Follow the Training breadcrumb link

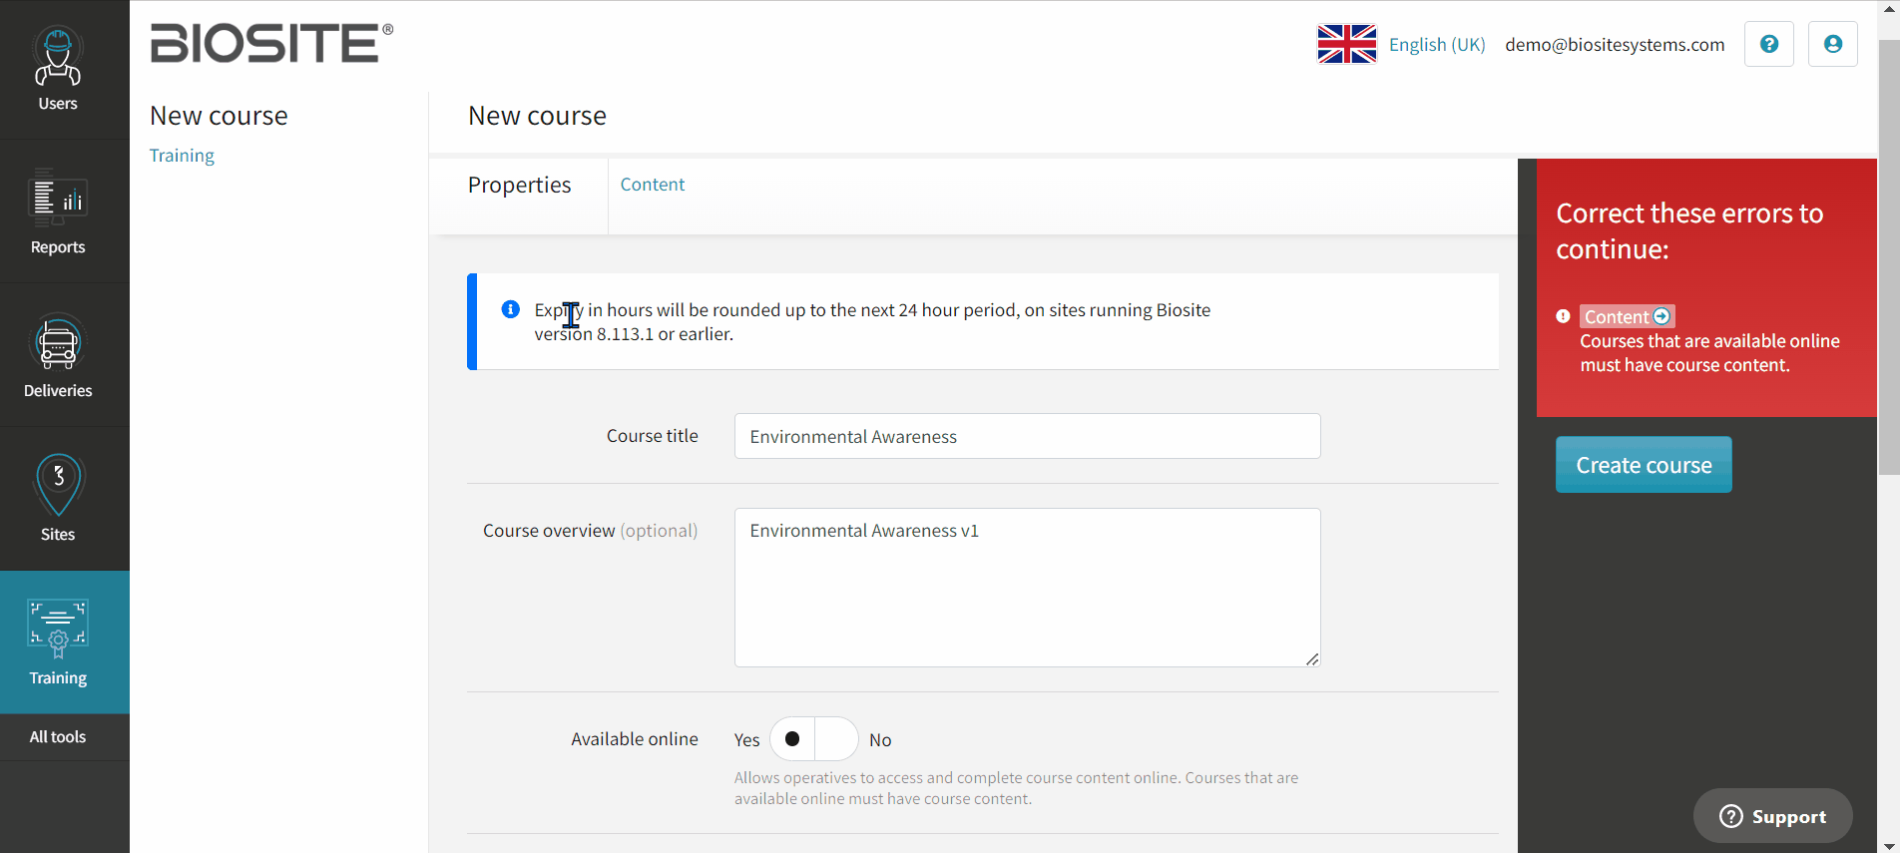[x=182, y=156]
